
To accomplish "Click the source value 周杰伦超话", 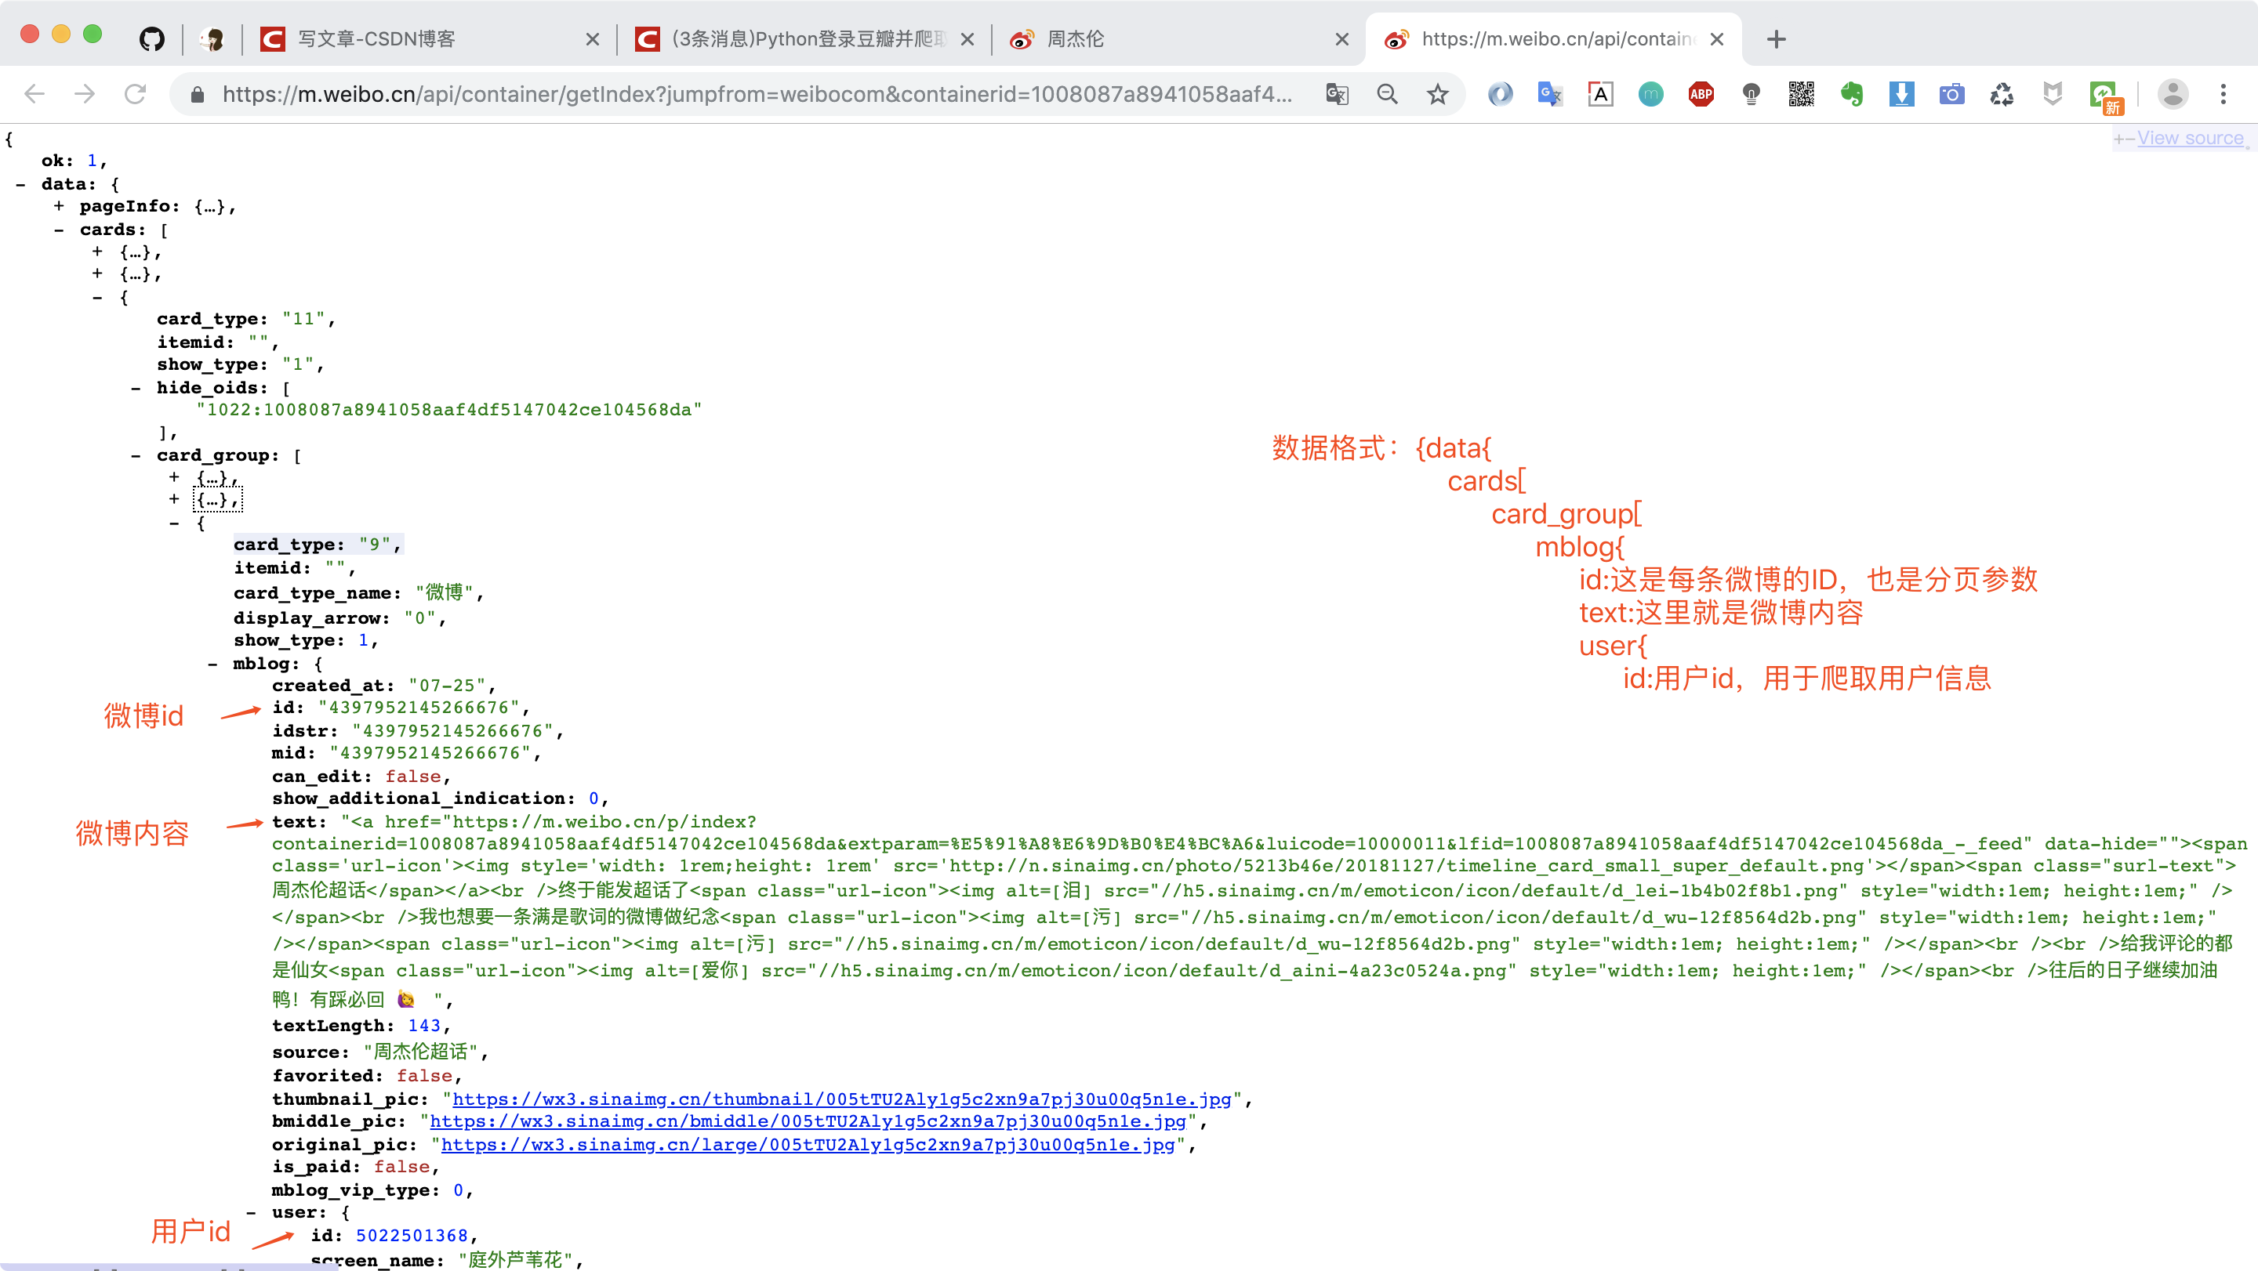I will [420, 1051].
